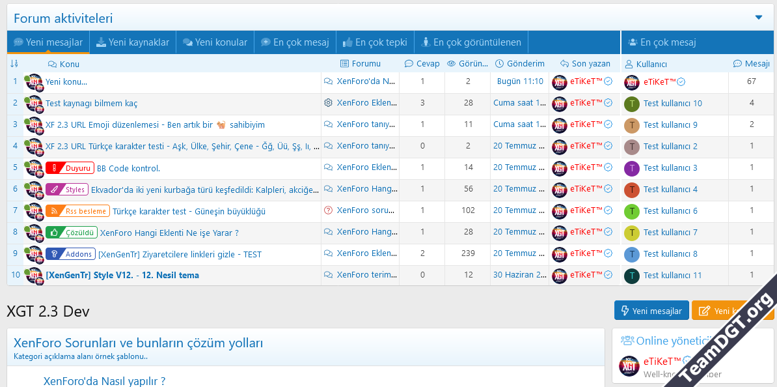Select the Yeni mesajlar tab in Forum aktiviteleri
This screenshot has width=777, height=387.
[49, 42]
